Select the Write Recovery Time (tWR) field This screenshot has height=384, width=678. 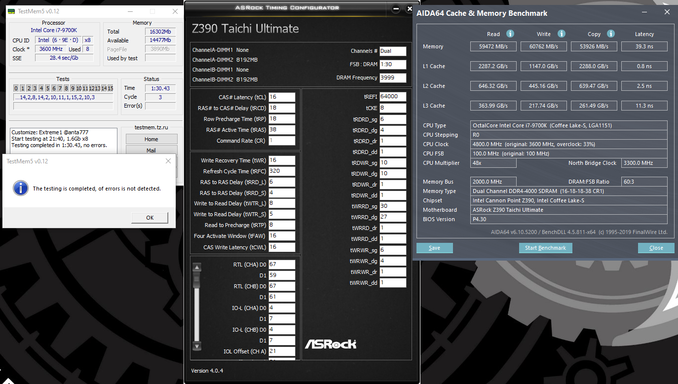[x=282, y=160]
